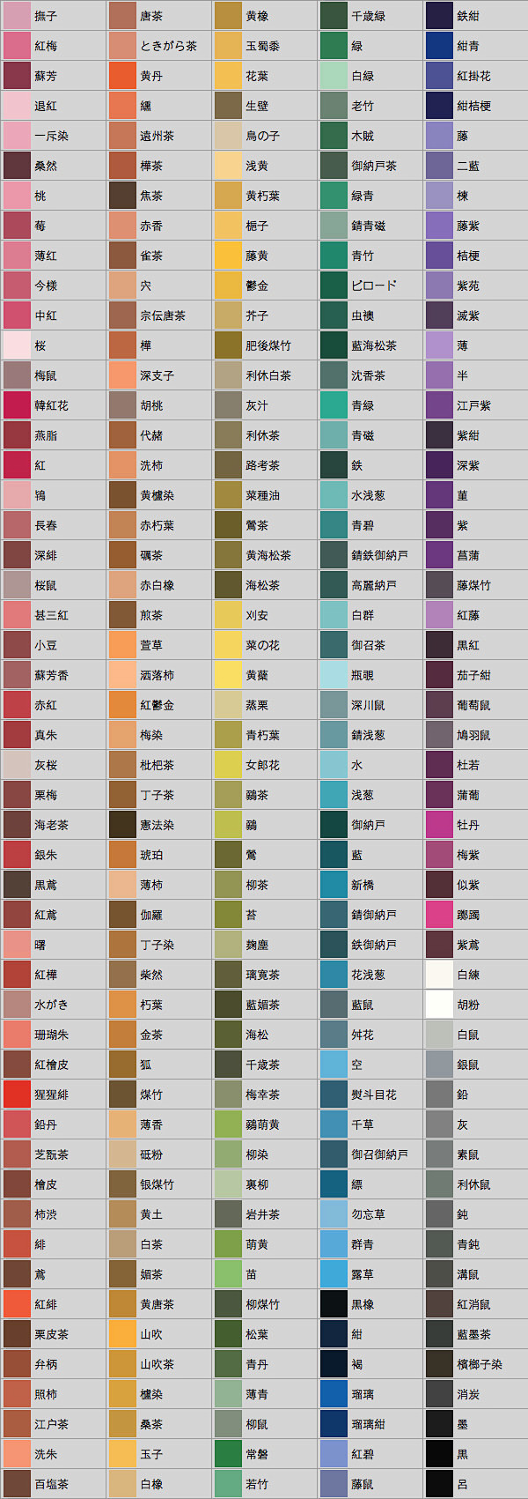
Task: Select the 苔 moss green swatch
Action: pos(228,915)
